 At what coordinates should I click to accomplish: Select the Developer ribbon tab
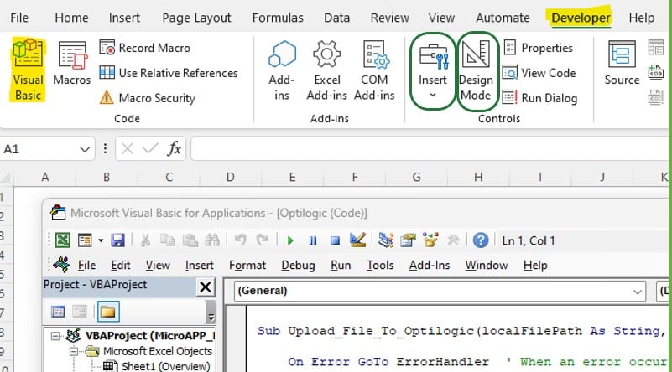point(581,18)
